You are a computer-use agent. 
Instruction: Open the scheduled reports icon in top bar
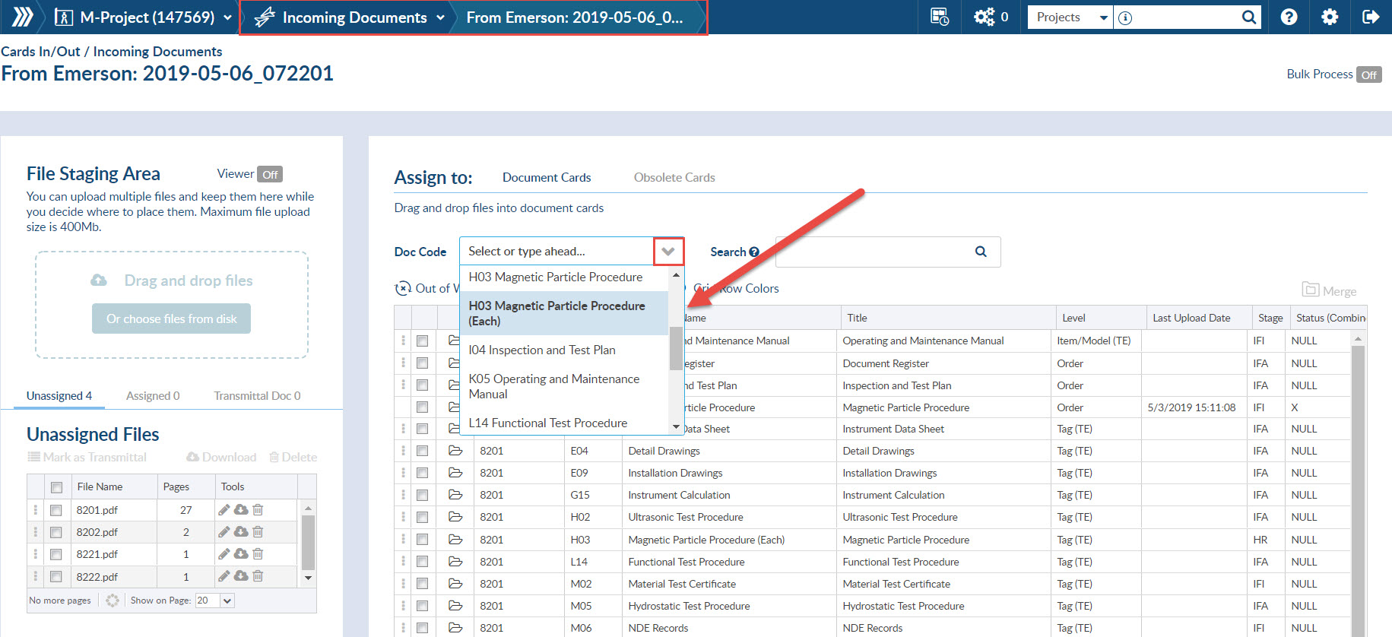coord(940,17)
